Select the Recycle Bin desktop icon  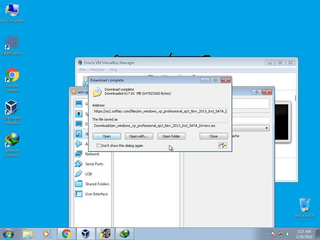pos(304,207)
